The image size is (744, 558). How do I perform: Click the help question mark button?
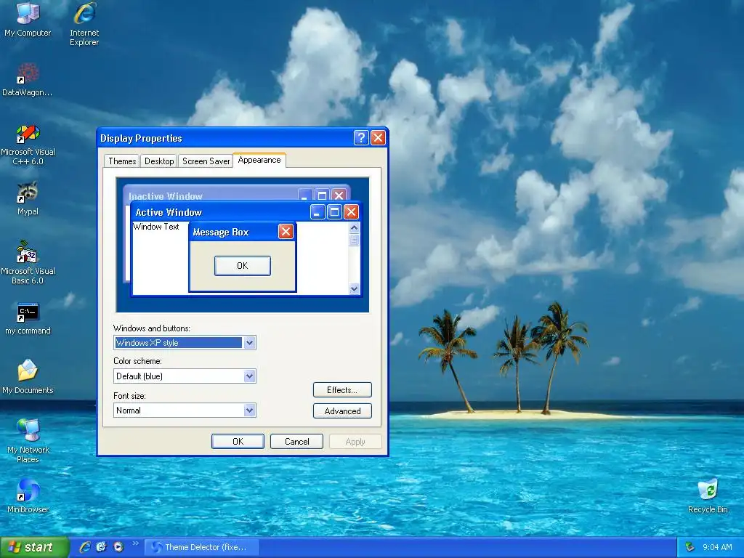[361, 137]
